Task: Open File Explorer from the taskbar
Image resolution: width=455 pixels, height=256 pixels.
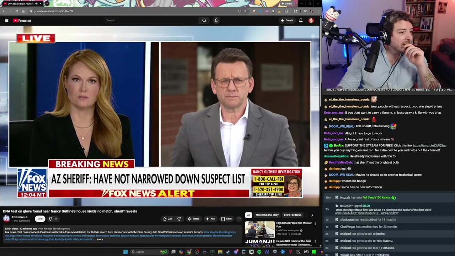Action: coord(220,252)
